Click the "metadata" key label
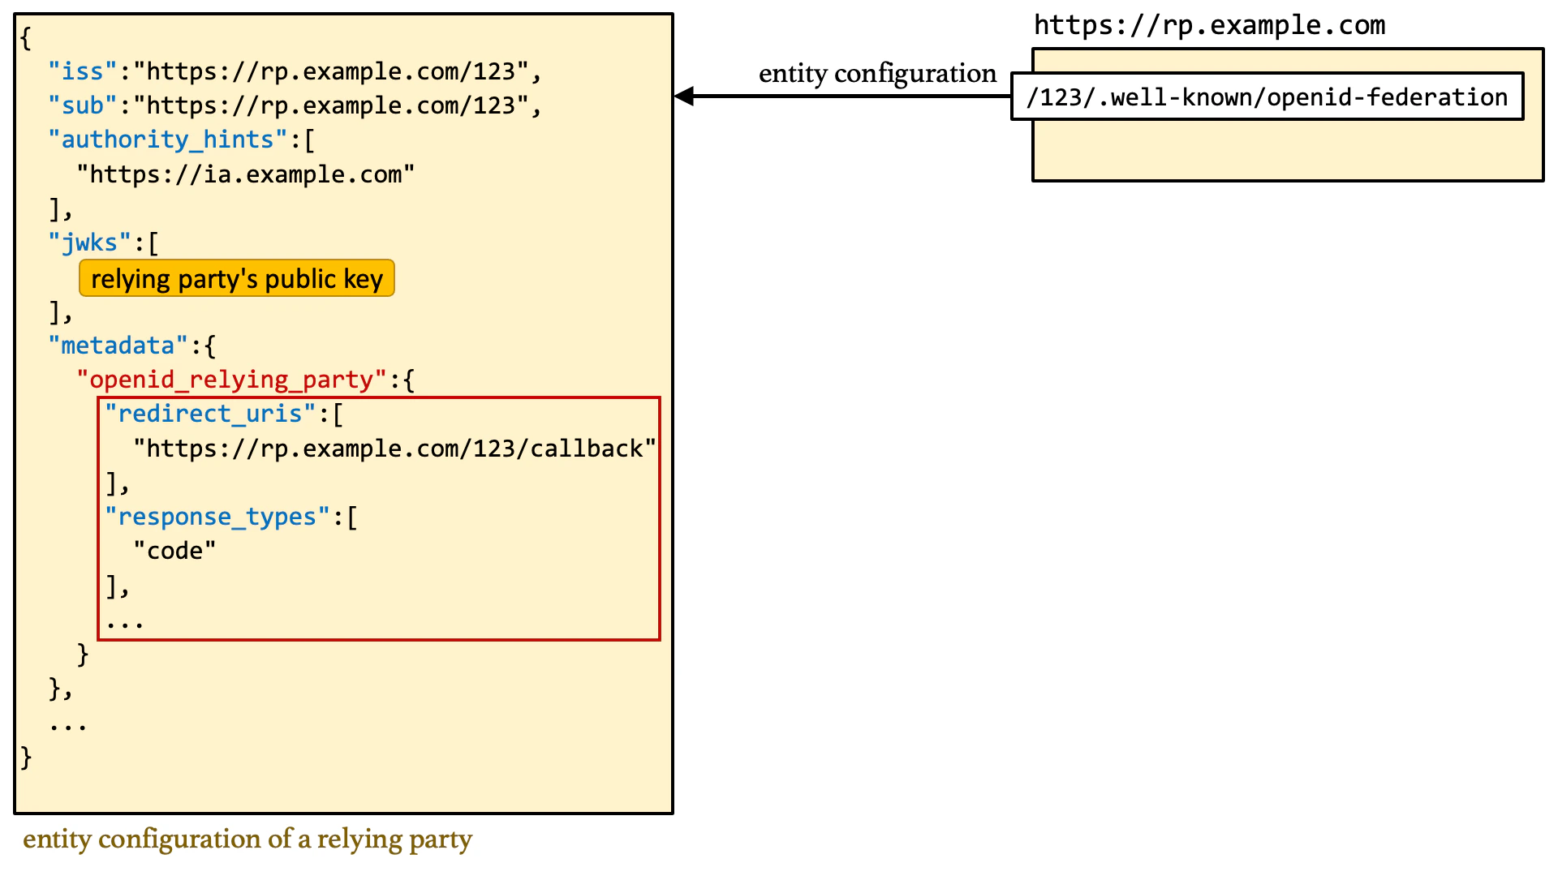1558x876 pixels. click(x=118, y=346)
